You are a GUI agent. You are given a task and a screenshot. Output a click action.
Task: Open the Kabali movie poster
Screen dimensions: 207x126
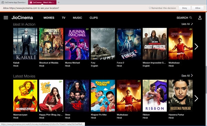[x=25, y=44]
